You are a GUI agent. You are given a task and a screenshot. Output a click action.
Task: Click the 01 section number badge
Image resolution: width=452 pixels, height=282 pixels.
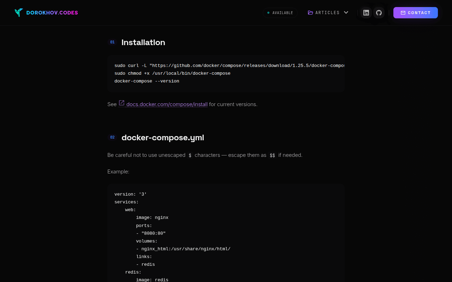(112, 42)
